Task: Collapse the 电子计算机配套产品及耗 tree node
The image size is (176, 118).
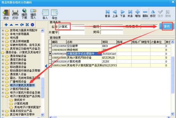Action: (3, 97)
